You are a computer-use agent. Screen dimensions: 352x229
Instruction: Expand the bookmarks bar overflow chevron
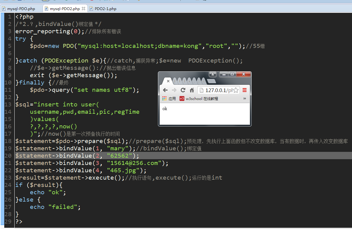(x=244, y=98)
